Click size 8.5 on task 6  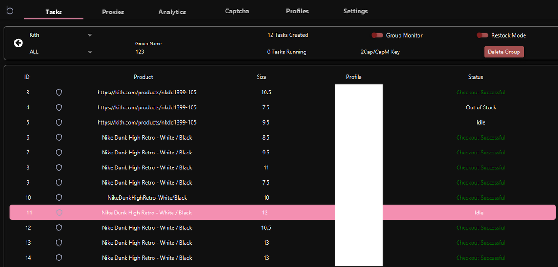click(266, 138)
